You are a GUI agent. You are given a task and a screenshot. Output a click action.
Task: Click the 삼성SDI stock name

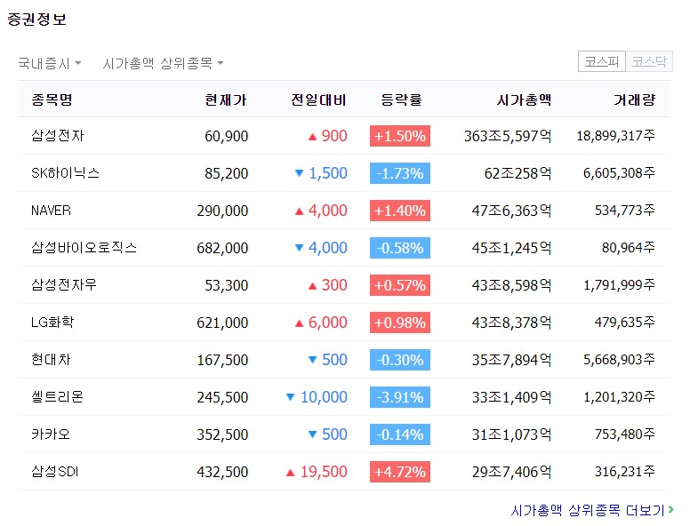click(x=54, y=472)
